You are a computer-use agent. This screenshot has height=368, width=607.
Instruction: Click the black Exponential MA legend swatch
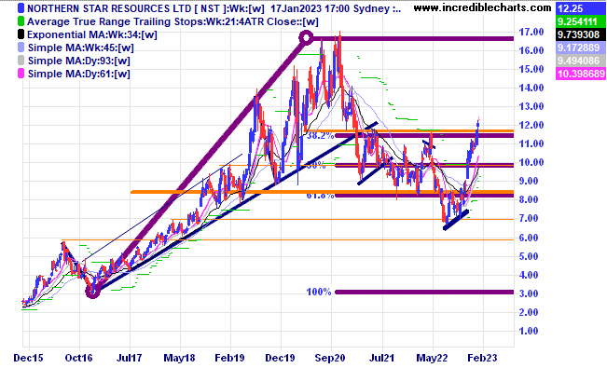click(x=21, y=34)
